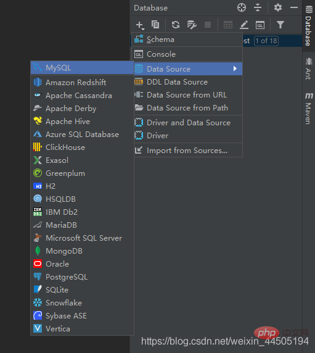The width and height of the screenshot is (315, 353).
Task: Select Oracle data source
Action: tap(82, 264)
